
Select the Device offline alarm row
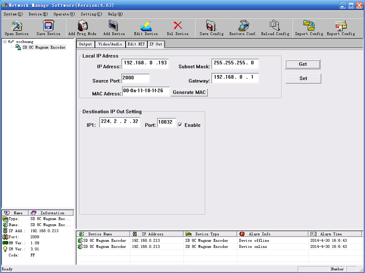click(x=220, y=240)
